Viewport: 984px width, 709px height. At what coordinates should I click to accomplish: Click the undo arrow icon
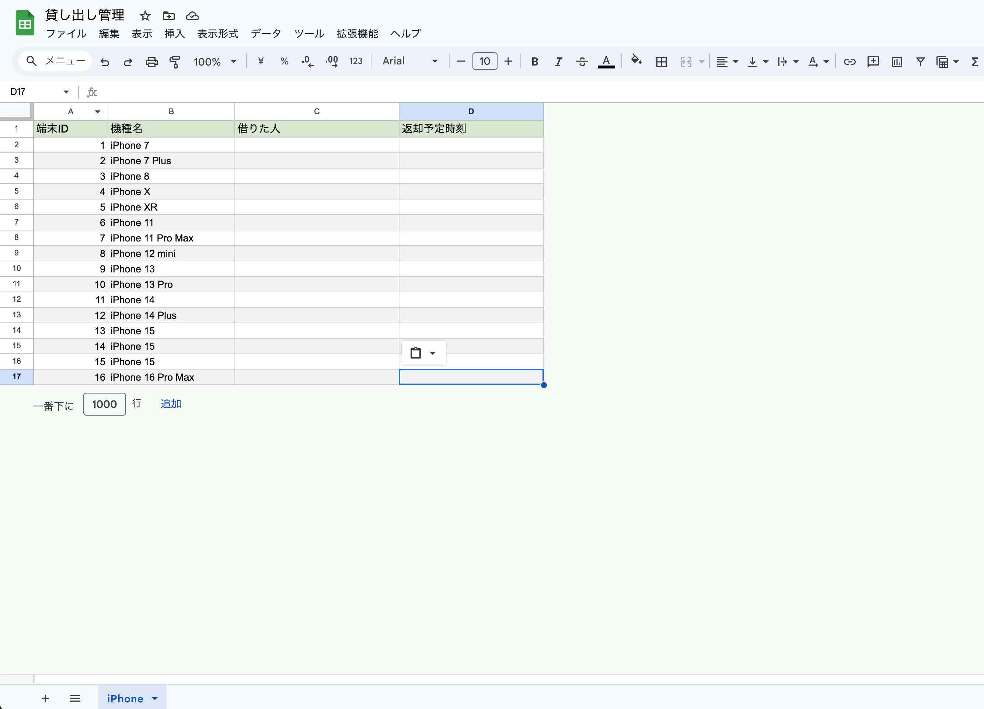coord(105,62)
